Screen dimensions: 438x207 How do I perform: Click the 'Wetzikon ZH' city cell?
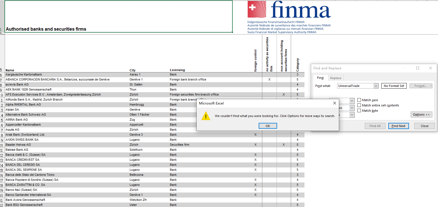tap(149, 200)
